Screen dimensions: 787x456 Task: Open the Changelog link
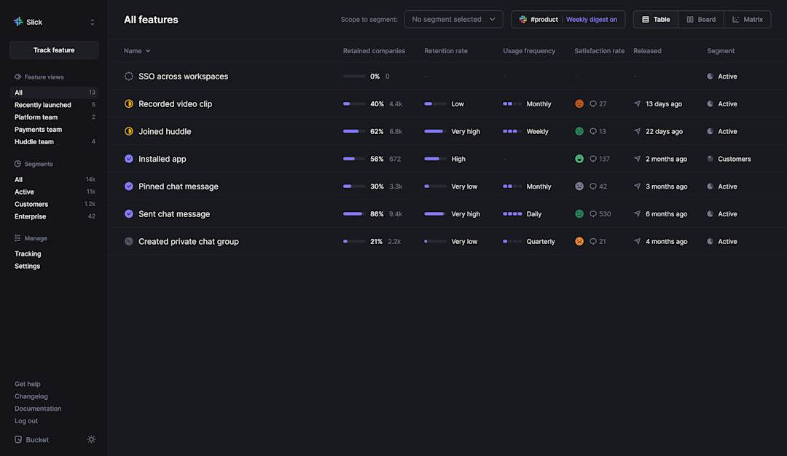click(x=31, y=396)
